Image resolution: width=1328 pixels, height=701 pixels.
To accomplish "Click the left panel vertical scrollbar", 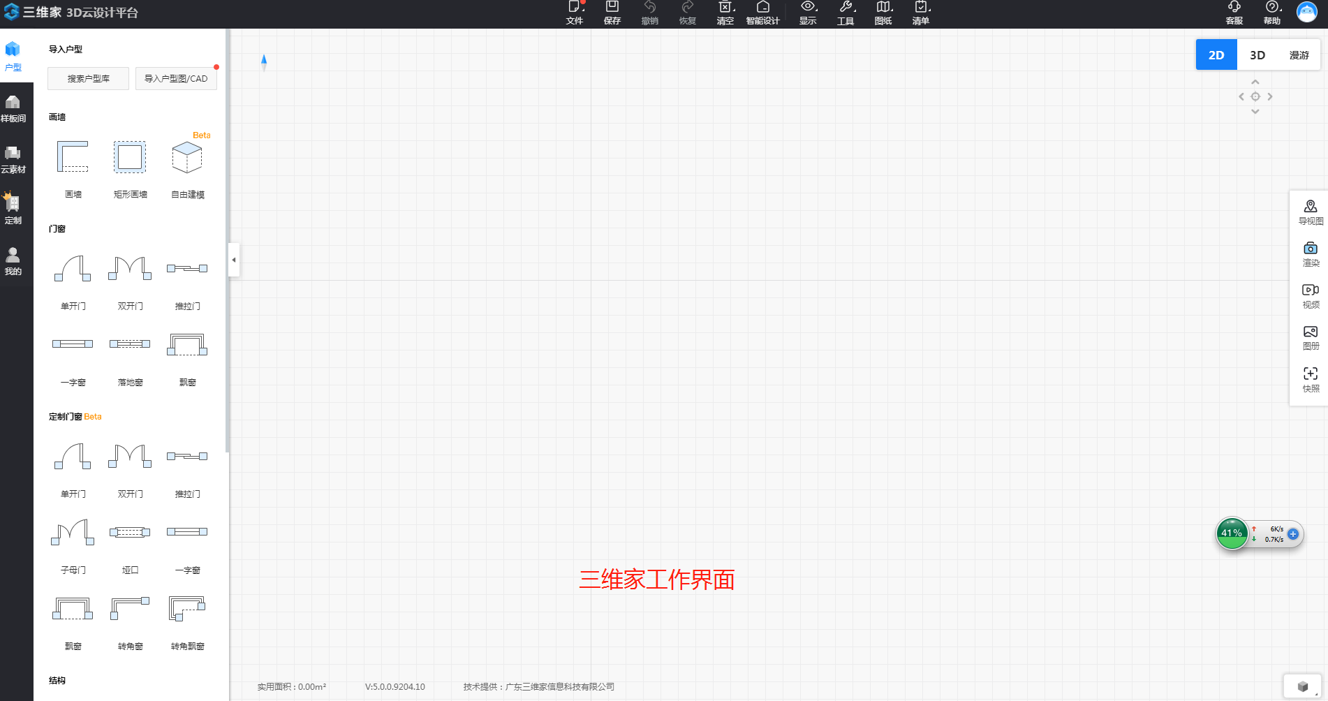I will 227,241.
